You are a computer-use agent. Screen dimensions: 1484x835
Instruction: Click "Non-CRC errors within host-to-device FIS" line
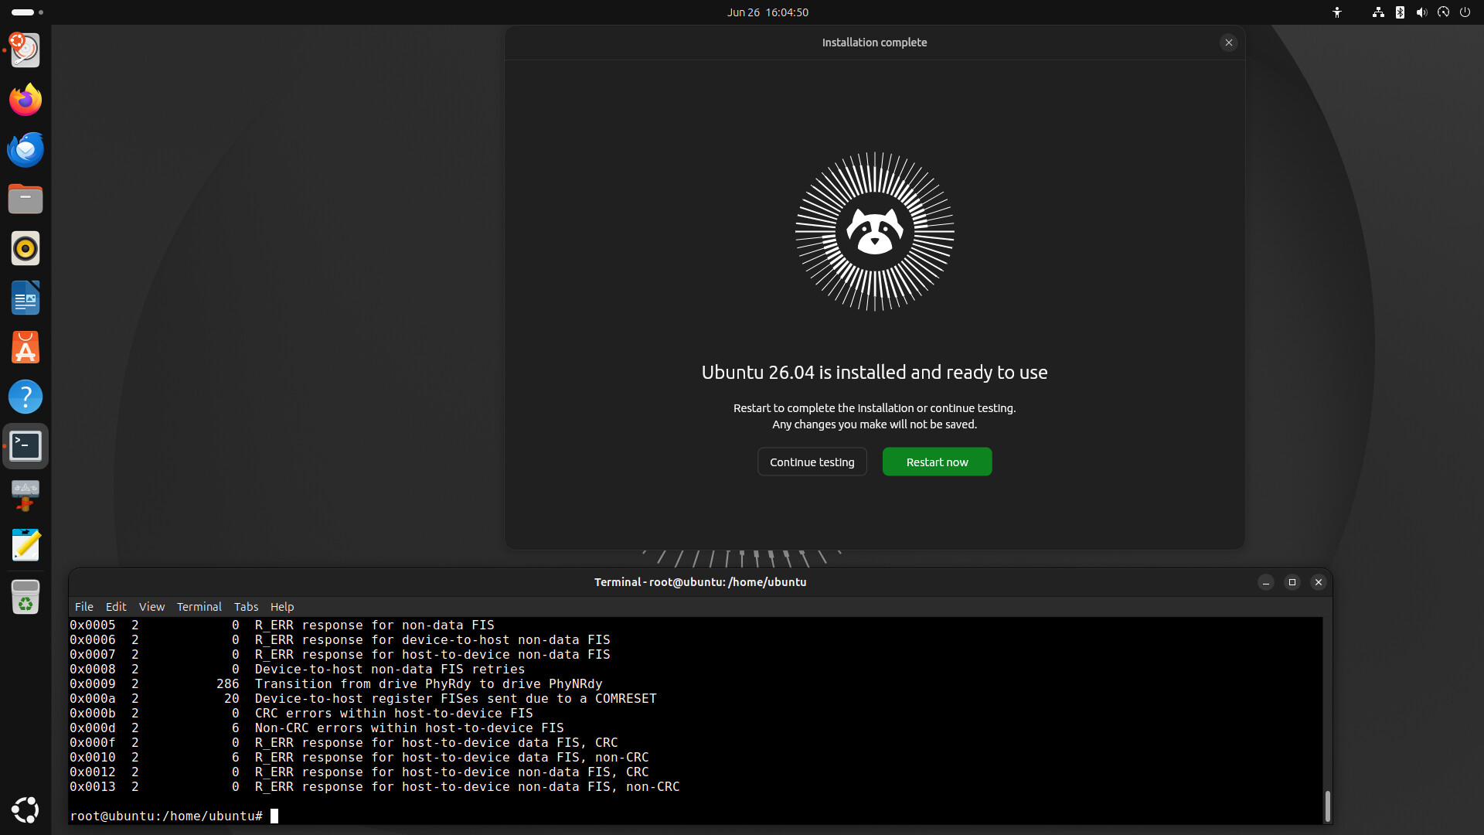tap(410, 728)
